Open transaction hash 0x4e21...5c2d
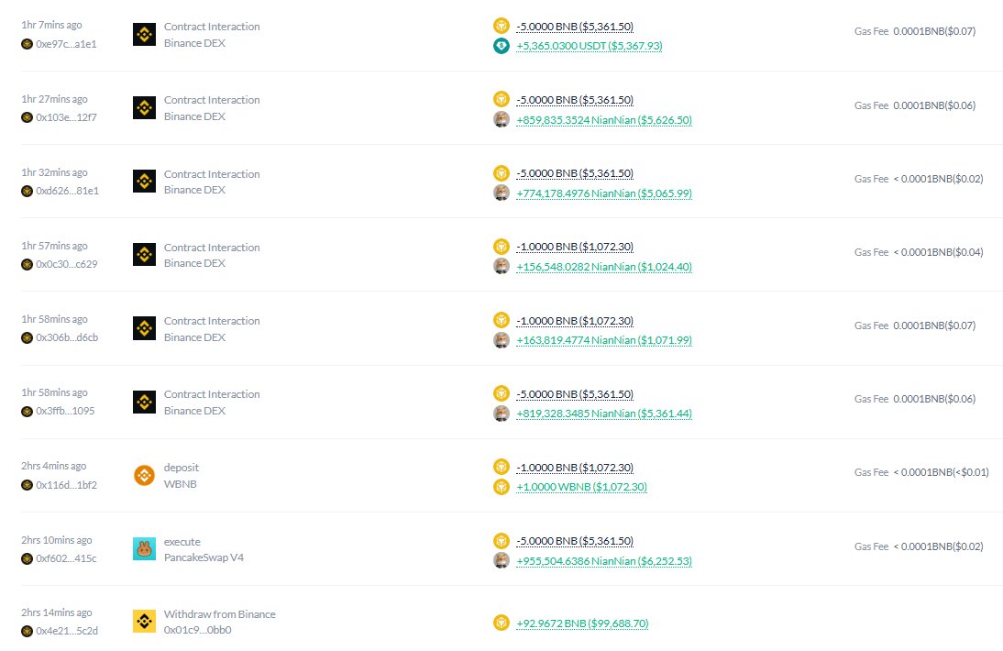Viewport: 1003px width, 651px height. [x=67, y=631]
